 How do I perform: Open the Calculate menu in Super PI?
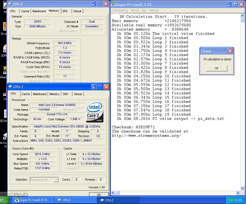click(120, 10)
